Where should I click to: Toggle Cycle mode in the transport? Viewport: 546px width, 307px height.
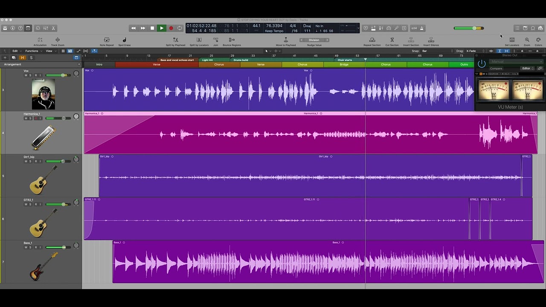click(180, 28)
